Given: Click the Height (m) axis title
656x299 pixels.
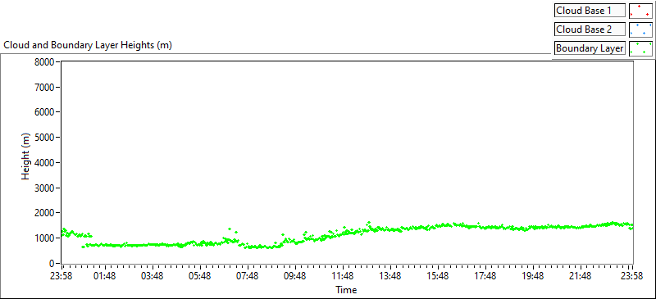Looking at the screenshot, I should coord(27,163).
